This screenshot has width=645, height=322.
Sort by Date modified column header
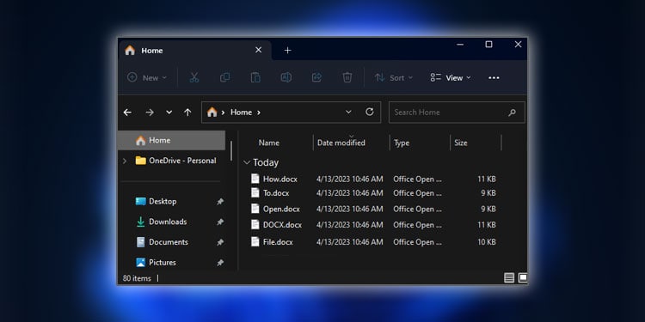click(341, 143)
